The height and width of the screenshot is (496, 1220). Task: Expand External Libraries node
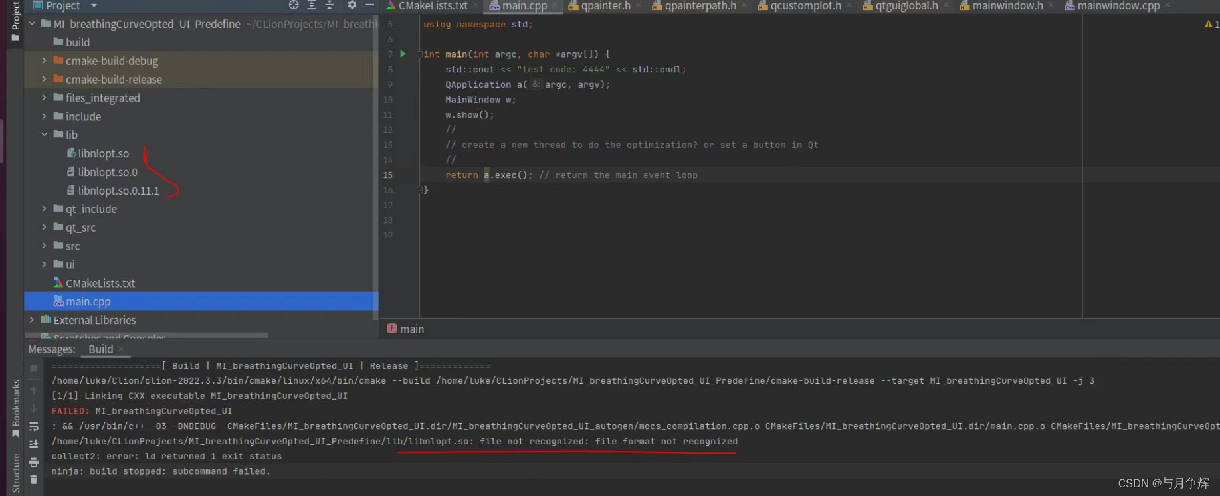(32, 320)
